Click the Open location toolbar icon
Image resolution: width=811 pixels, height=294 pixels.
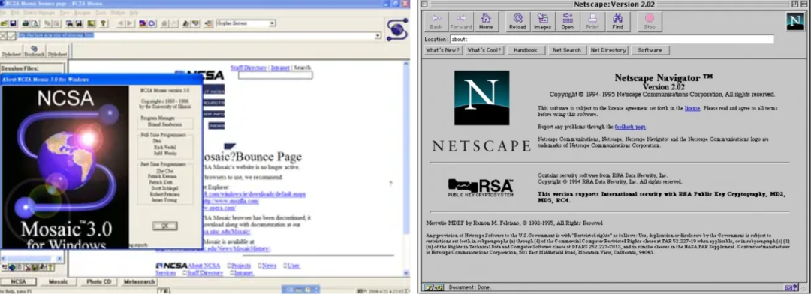pos(568,22)
